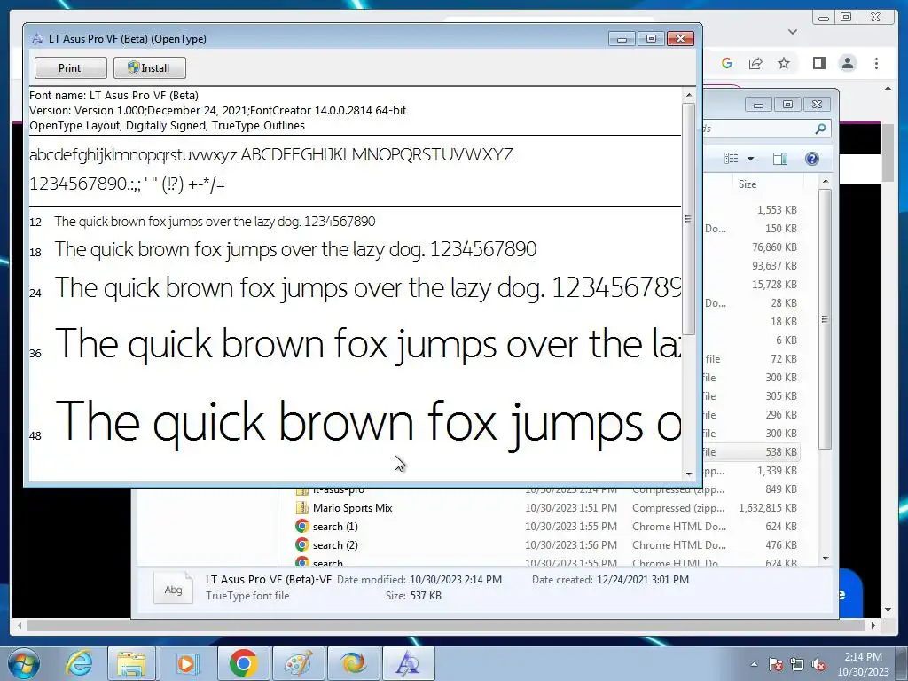Click the font viewer scrollbar down arrow
This screenshot has width=908, height=681.
pyautogui.click(x=688, y=474)
